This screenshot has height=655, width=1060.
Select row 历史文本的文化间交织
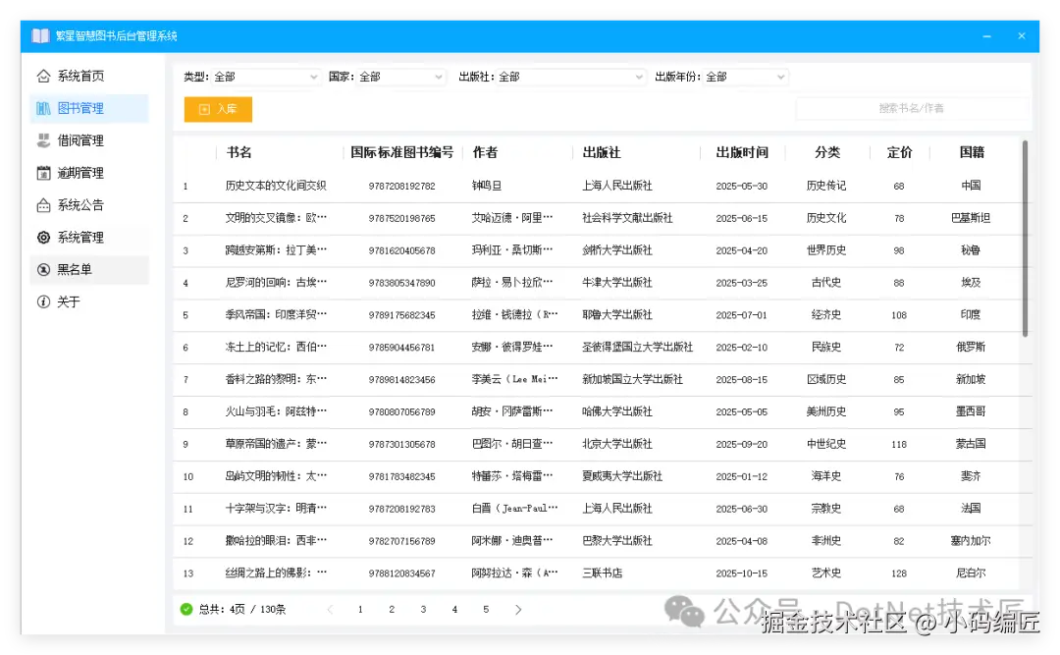point(602,186)
